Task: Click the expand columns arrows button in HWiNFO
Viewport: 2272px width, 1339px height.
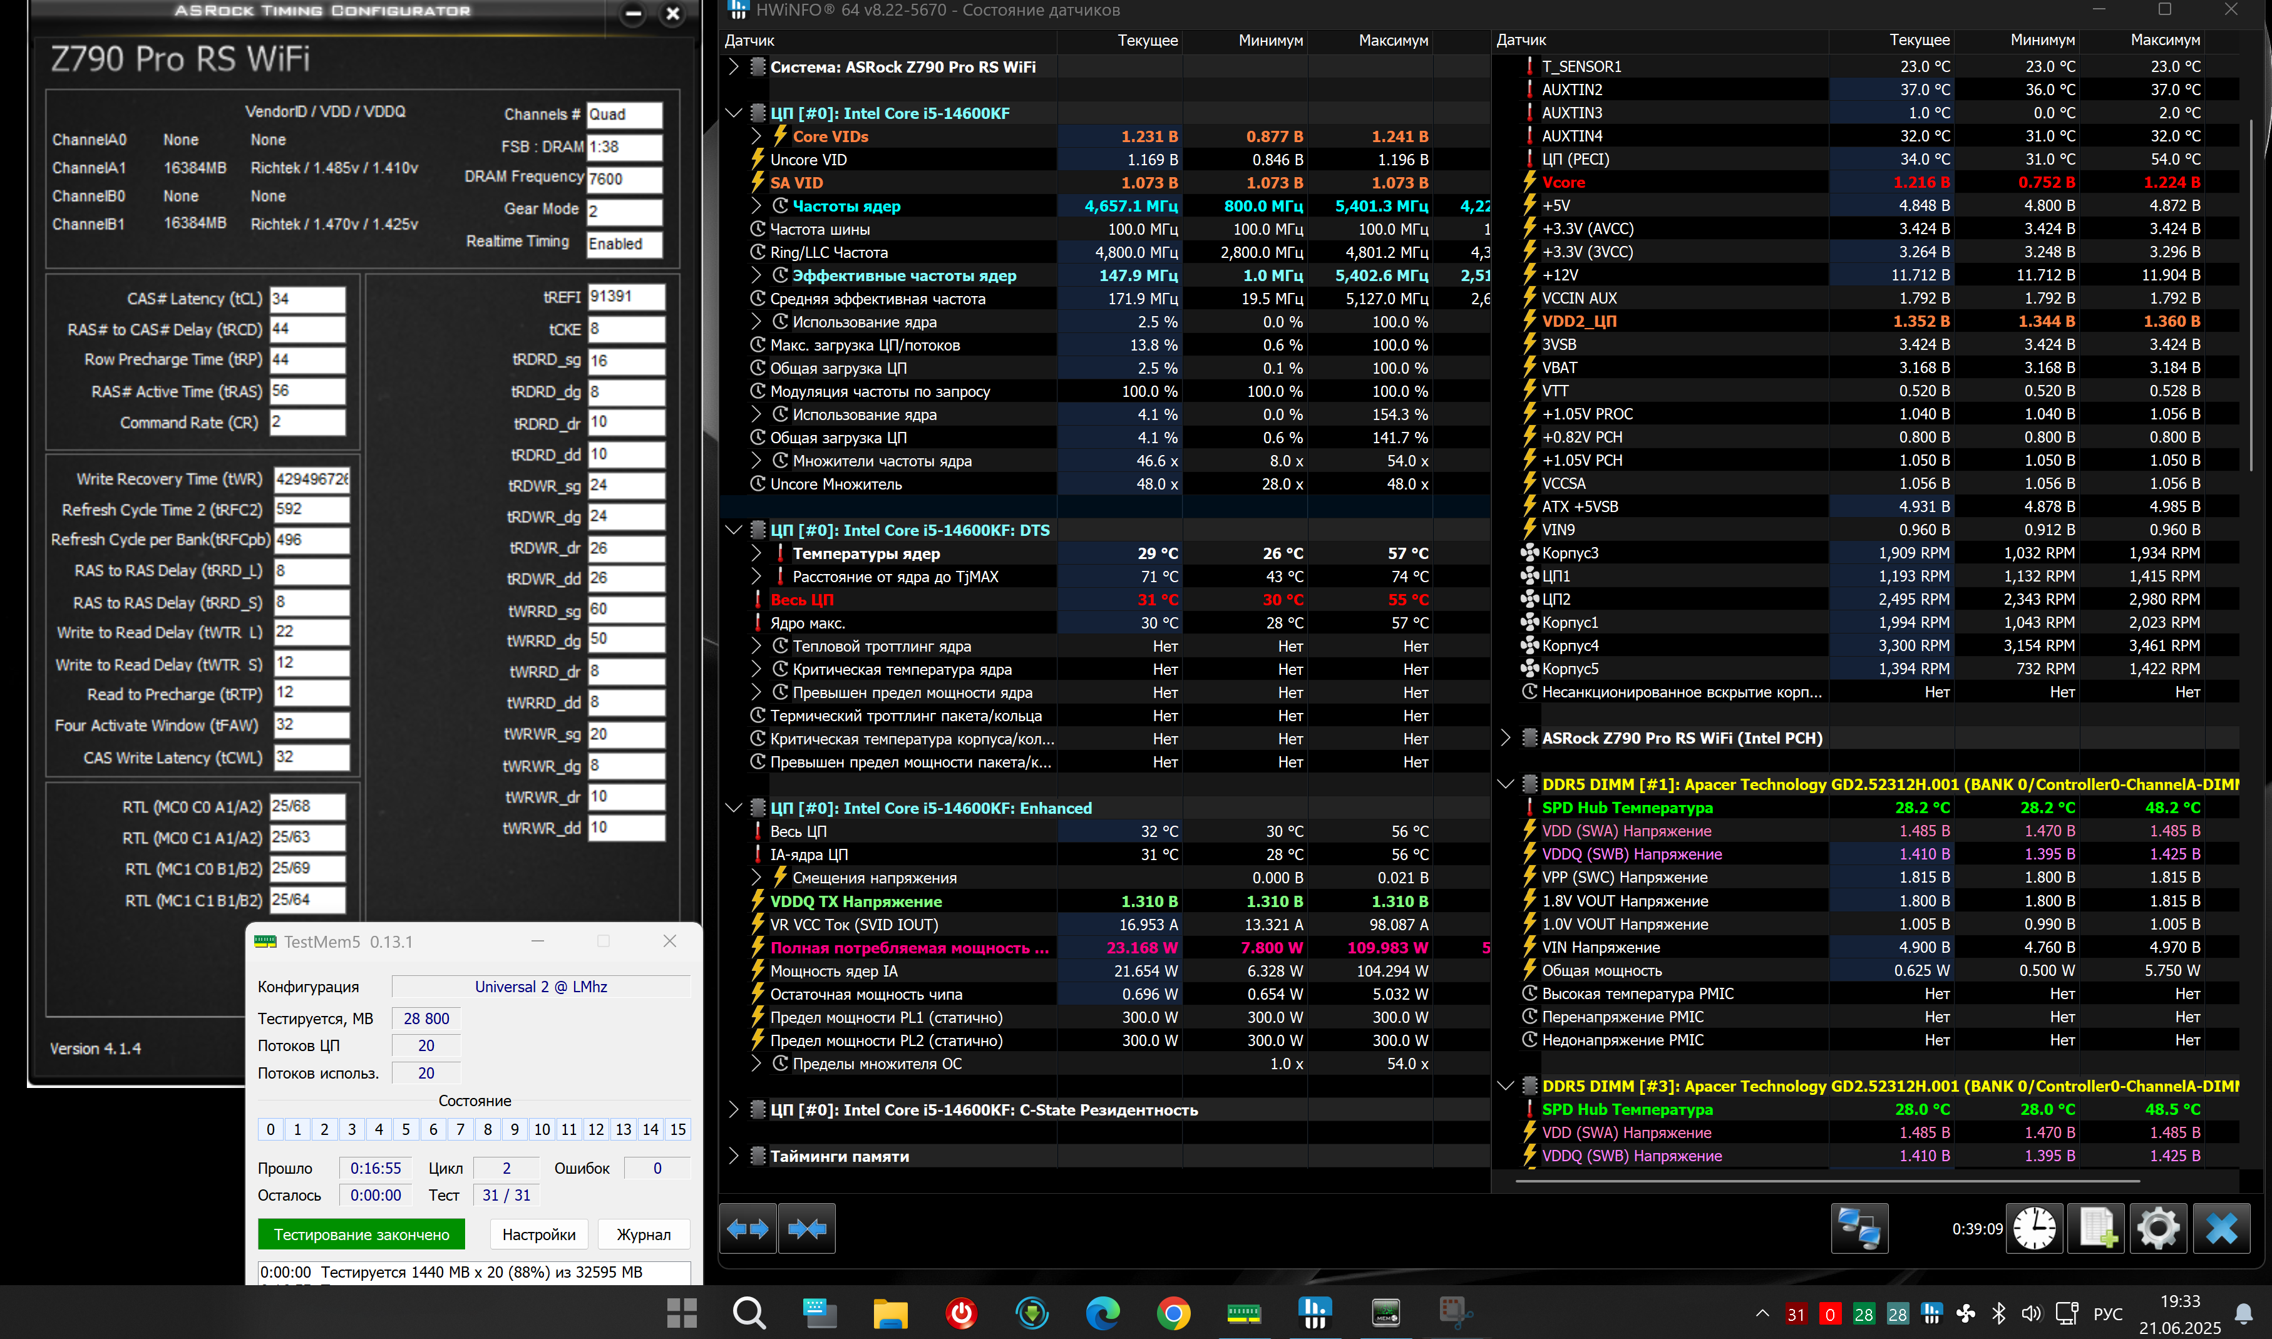Action: (747, 1228)
